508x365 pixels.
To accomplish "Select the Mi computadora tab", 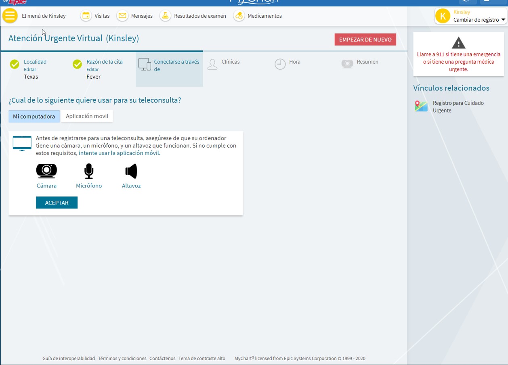I will 34,117.
